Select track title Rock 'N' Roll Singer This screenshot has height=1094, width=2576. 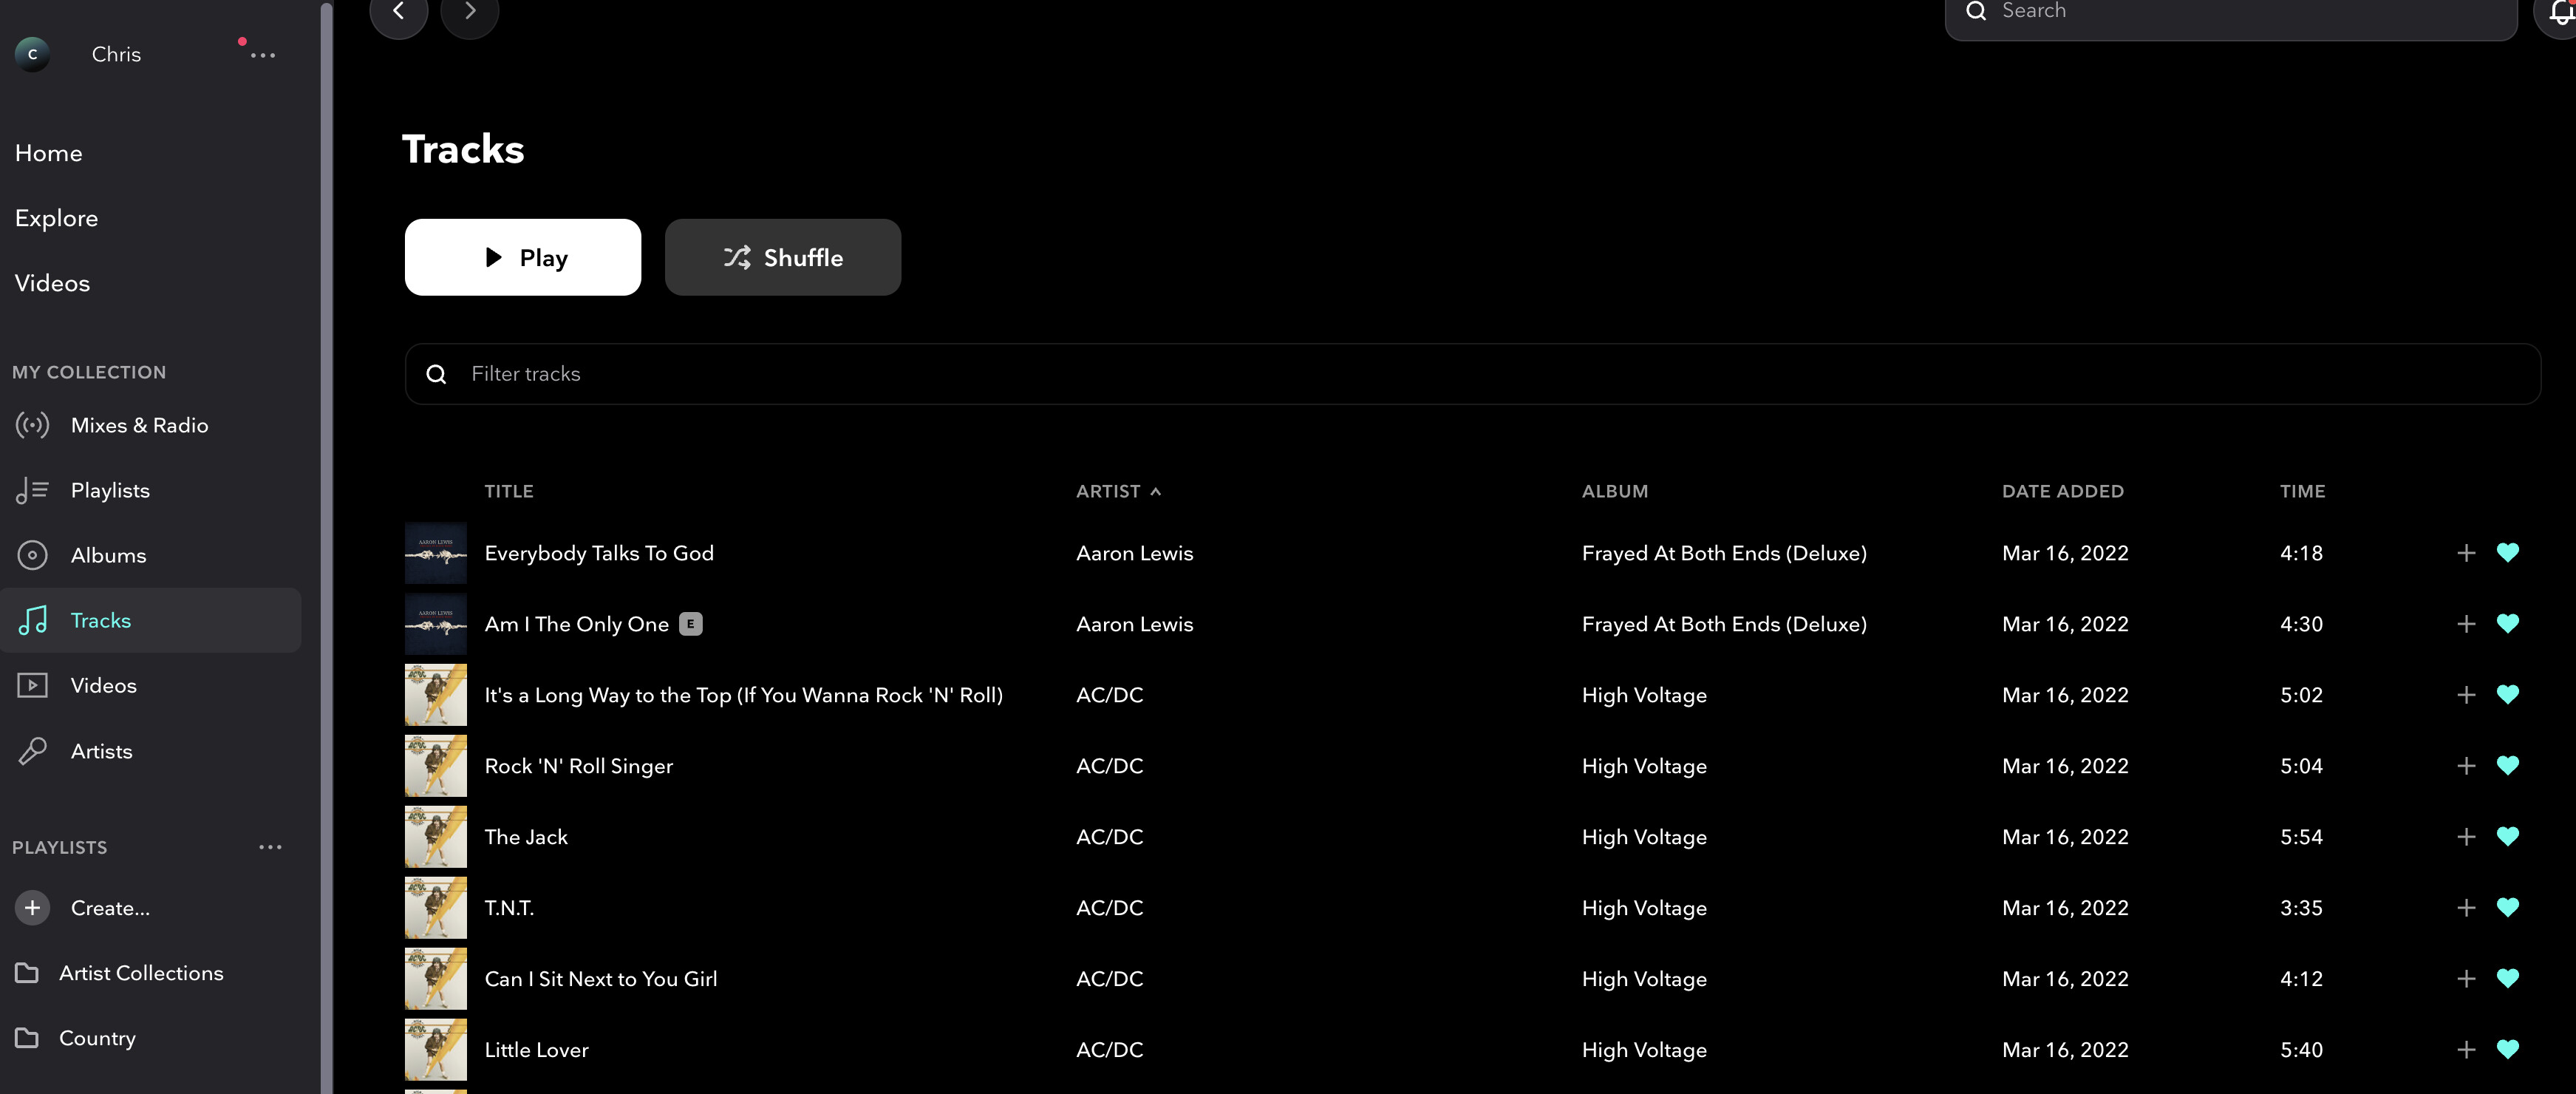(x=578, y=766)
